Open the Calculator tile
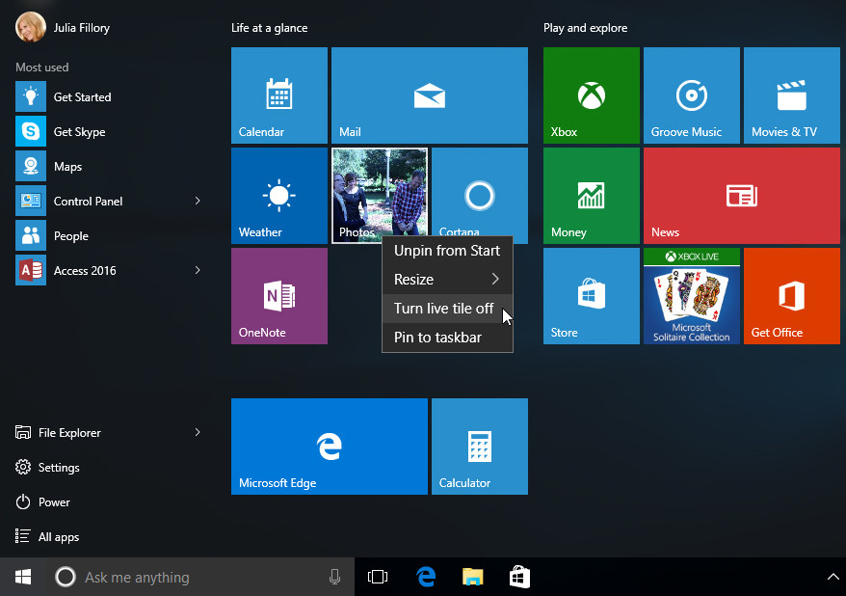This screenshot has height=596, width=846. click(x=480, y=447)
